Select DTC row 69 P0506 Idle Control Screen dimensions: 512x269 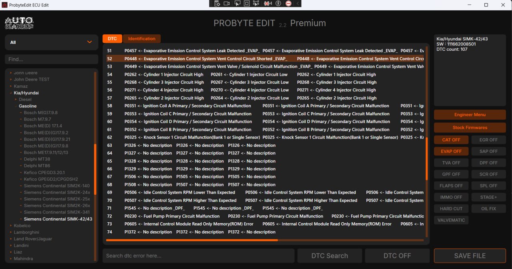tap(265, 192)
